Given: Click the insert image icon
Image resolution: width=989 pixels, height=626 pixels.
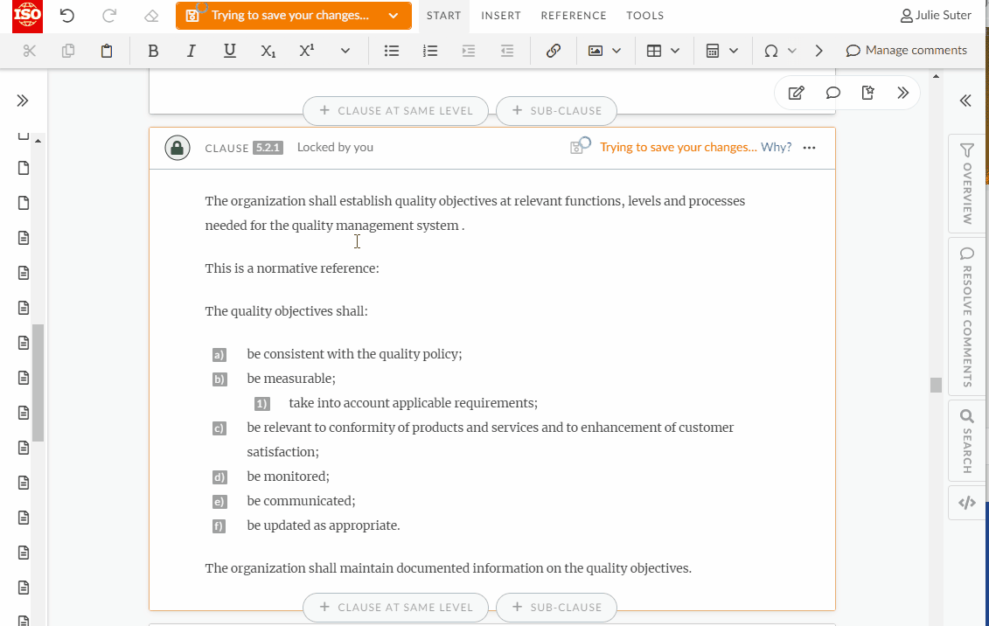Looking at the screenshot, I should pyautogui.click(x=595, y=51).
